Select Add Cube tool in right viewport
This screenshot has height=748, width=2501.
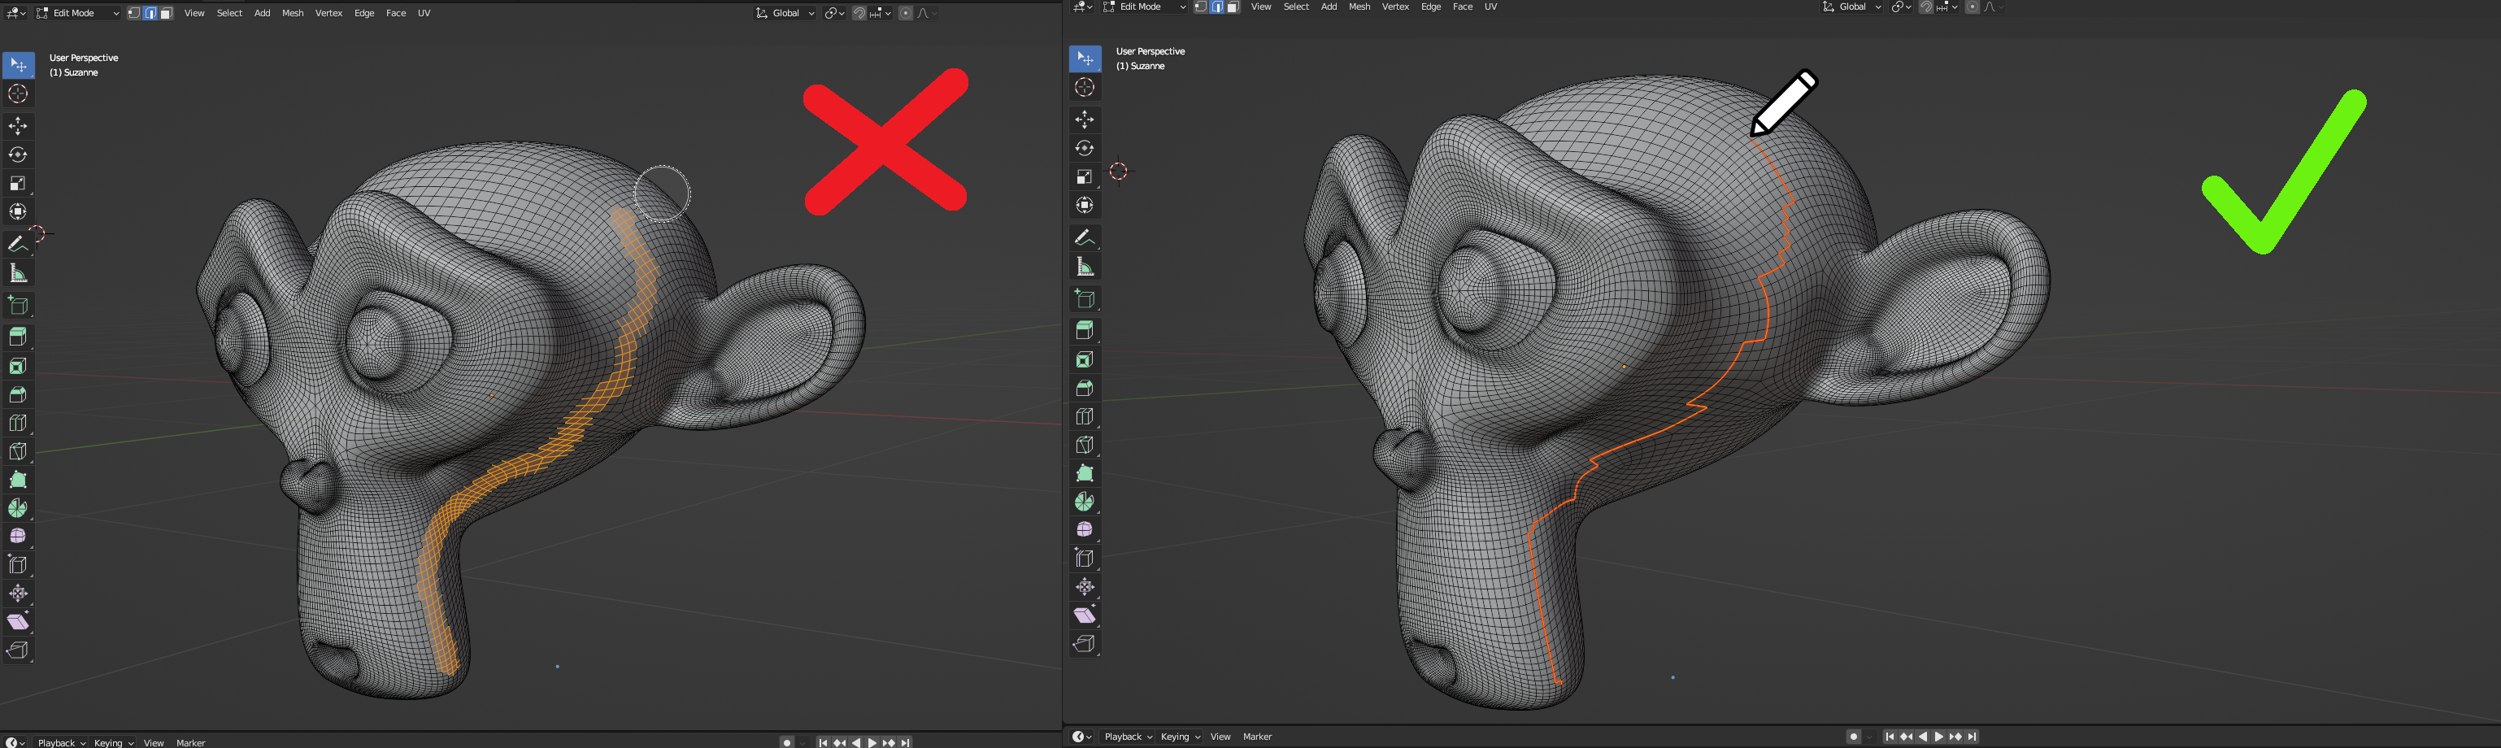click(x=1085, y=299)
